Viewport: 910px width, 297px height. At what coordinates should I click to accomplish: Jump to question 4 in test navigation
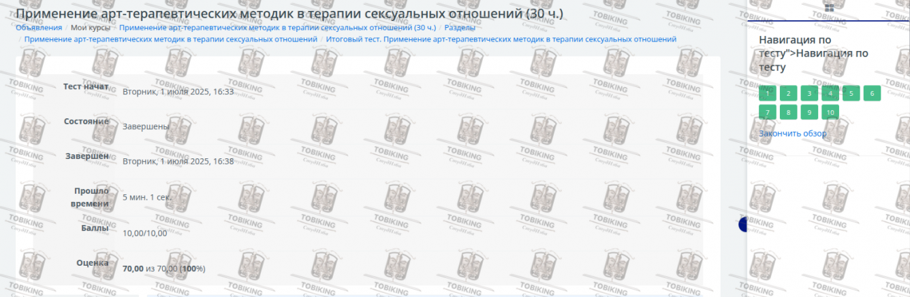pos(830,94)
